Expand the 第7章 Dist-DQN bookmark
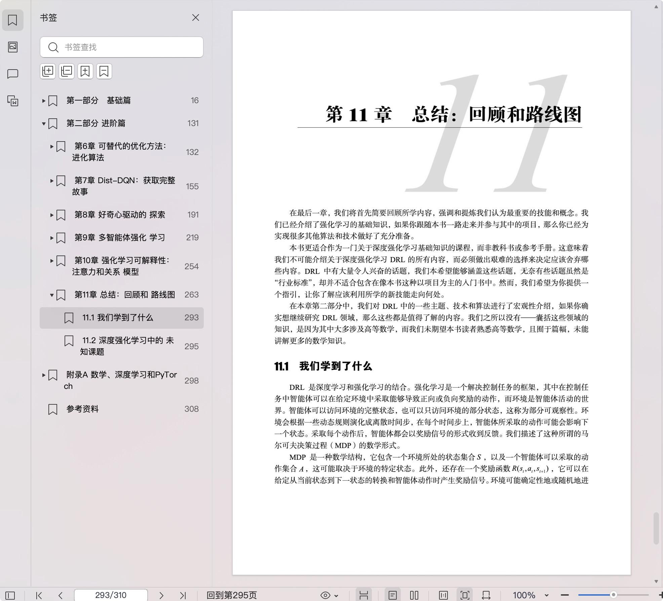This screenshot has height=601, width=663. pos(52,181)
